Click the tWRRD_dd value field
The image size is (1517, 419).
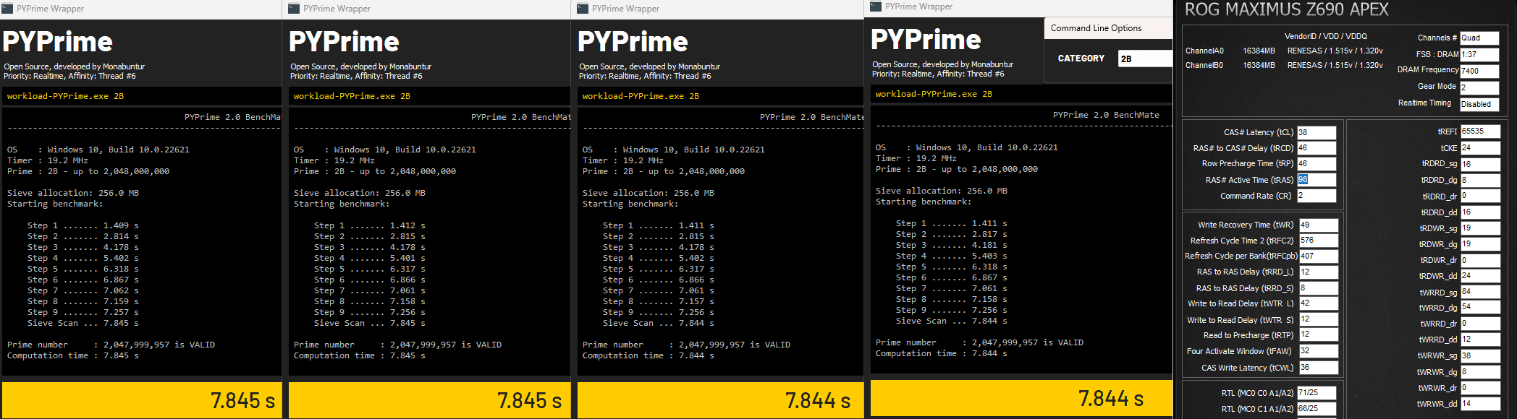click(x=1480, y=340)
